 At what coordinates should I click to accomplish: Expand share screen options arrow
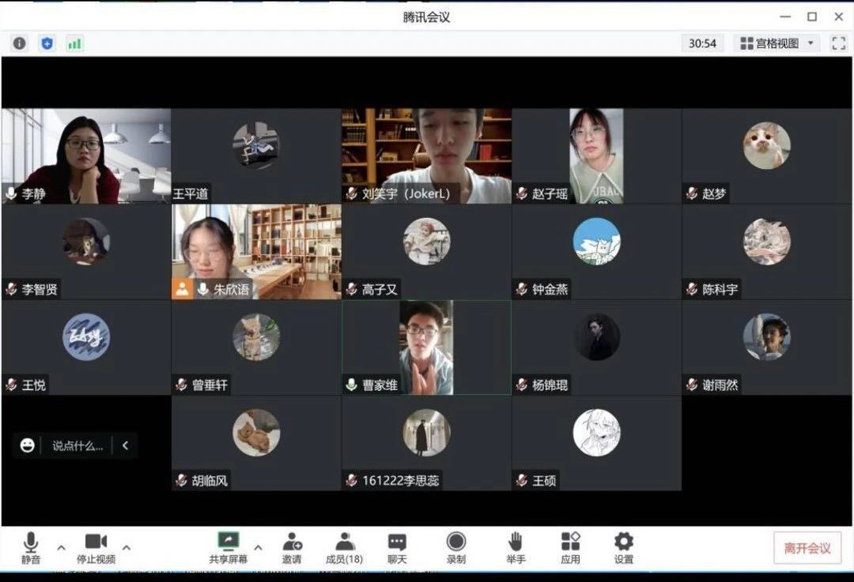point(258,547)
